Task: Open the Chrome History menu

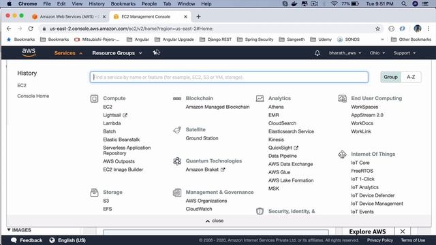Action: (97, 4)
